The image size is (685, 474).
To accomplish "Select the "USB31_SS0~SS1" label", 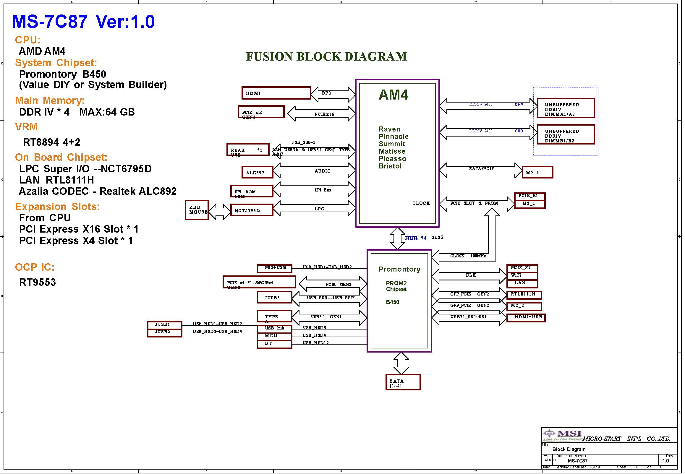I will pos(468,317).
